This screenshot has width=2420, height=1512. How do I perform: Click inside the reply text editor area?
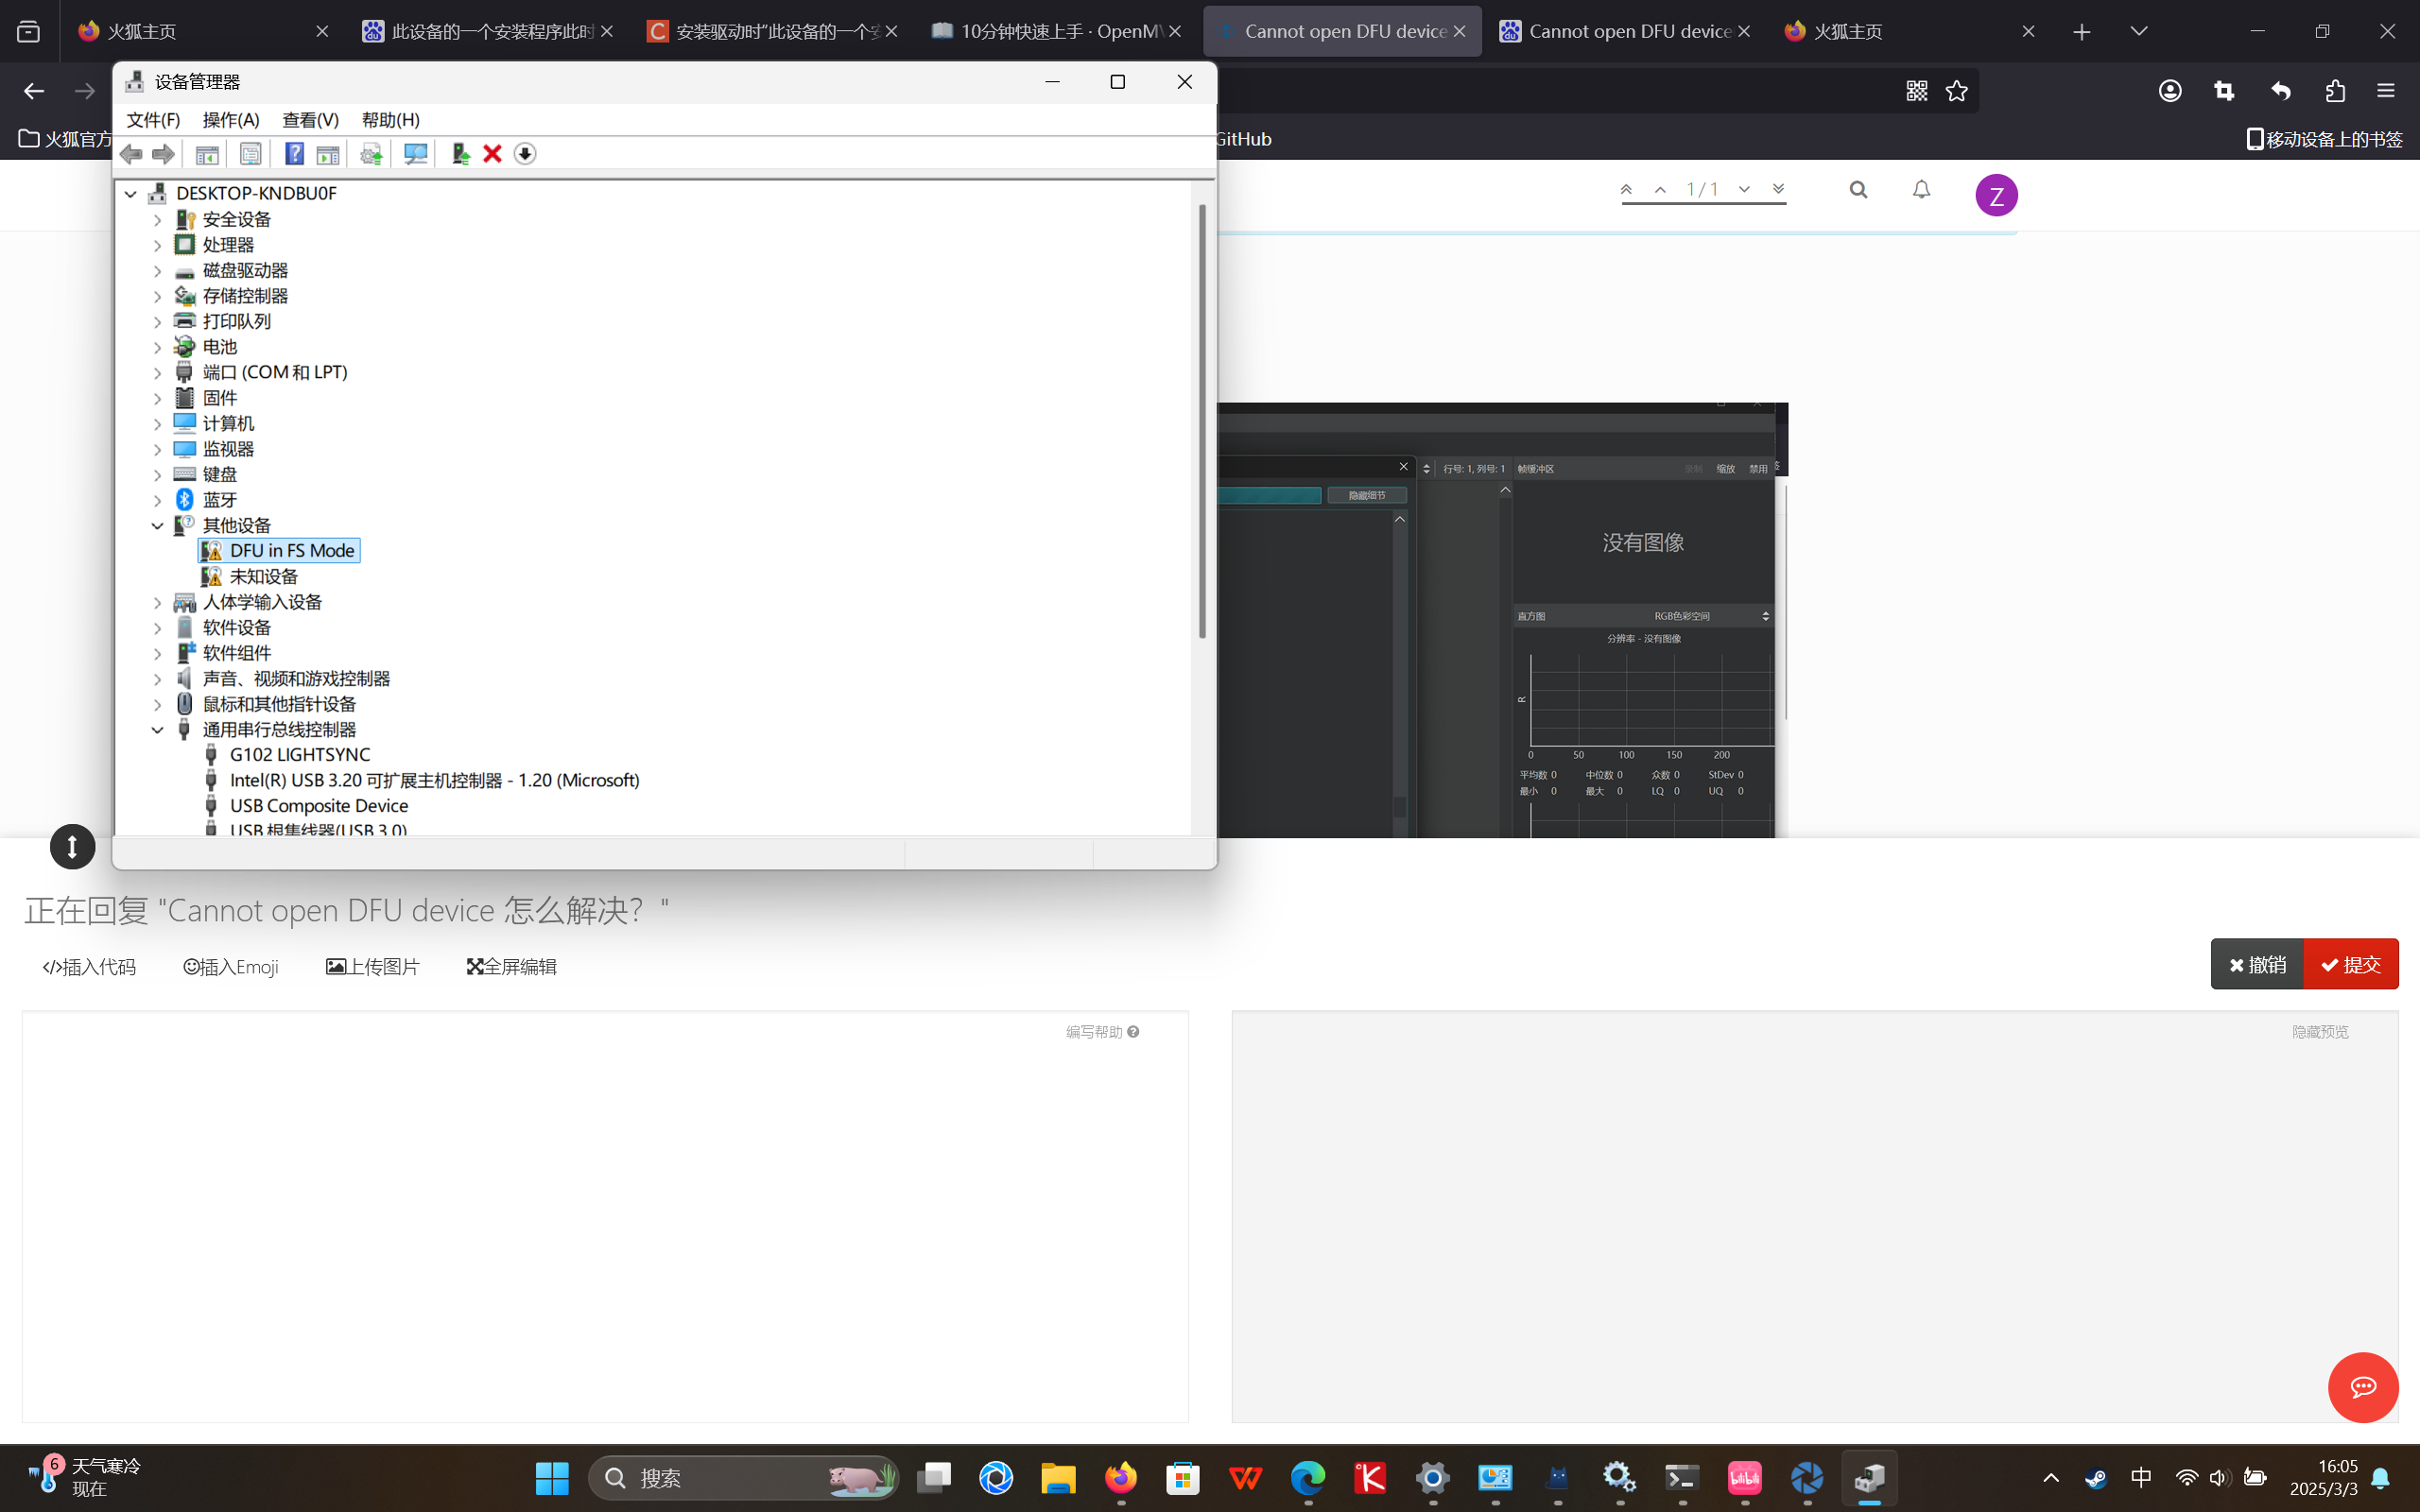point(605,1216)
